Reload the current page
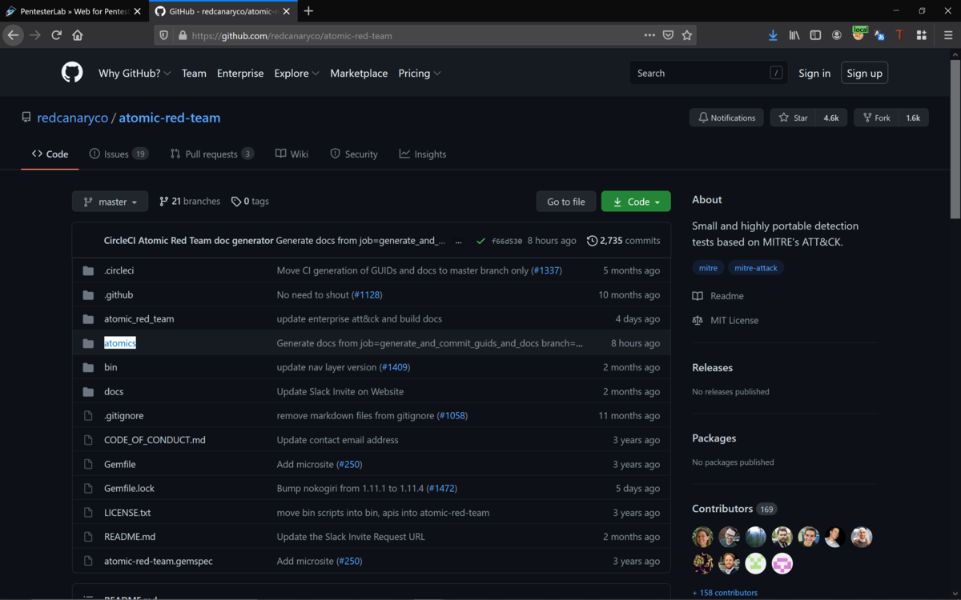 [57, 35]
